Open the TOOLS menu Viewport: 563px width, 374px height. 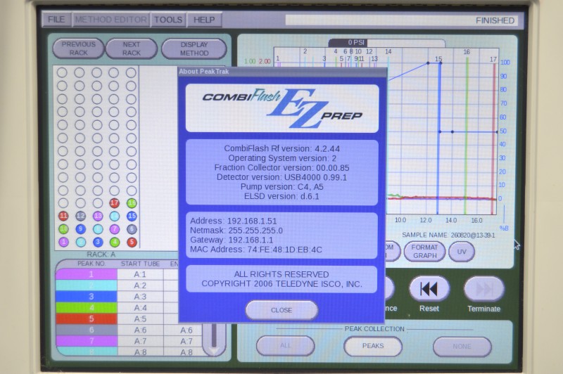tap(168, 20)
